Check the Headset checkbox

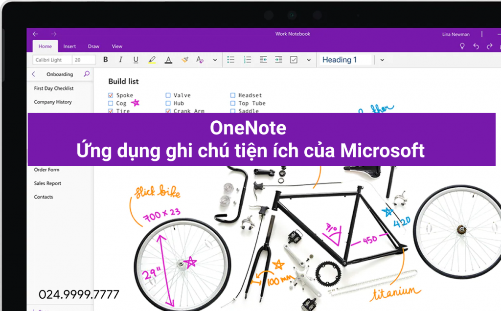click(232, 95)
